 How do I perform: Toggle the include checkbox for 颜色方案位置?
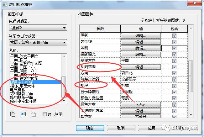click(174, 98)
